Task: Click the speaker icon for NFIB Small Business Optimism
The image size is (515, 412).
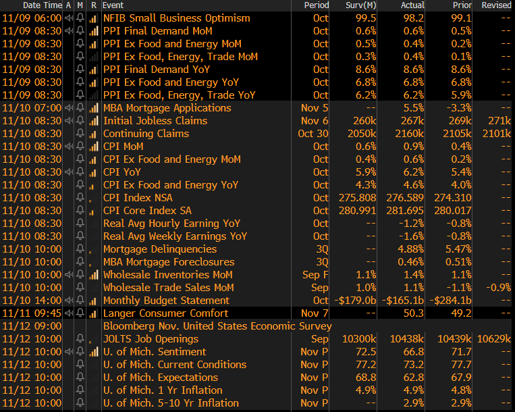Action: 68,18
